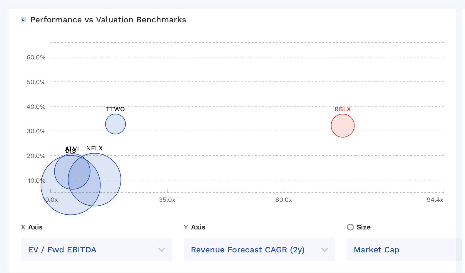Click the RBLX red bubble

343,126
